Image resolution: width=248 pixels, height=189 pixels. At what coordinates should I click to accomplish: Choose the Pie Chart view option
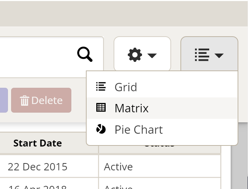139,130
